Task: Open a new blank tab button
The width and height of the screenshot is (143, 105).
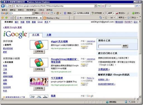Action: [x=72, y=18]
